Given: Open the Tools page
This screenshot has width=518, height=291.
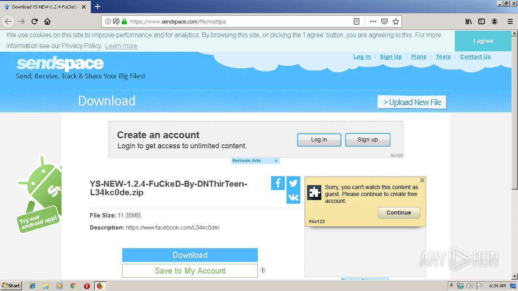Looking at the screenshot, I should (x=443, y=57).
